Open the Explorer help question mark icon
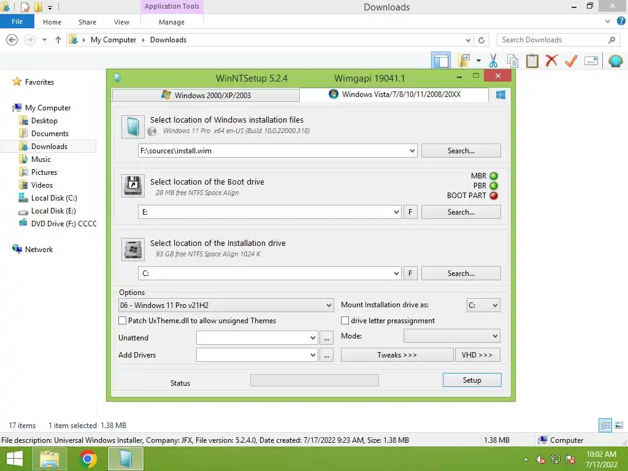628x471 pixels. click(x=621, y=21)
